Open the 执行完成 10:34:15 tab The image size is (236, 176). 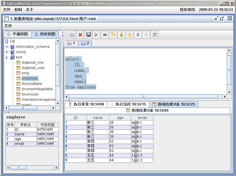point(128,104)
